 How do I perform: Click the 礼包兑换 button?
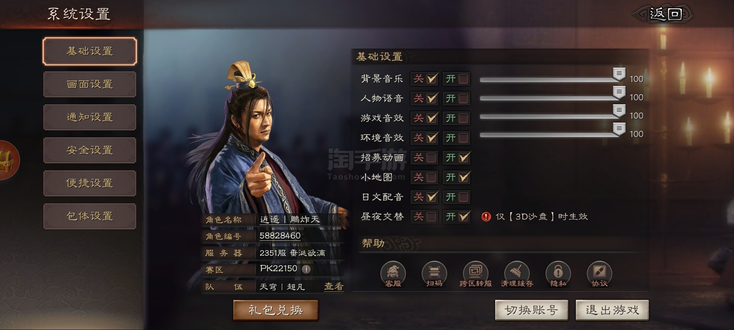276,310
